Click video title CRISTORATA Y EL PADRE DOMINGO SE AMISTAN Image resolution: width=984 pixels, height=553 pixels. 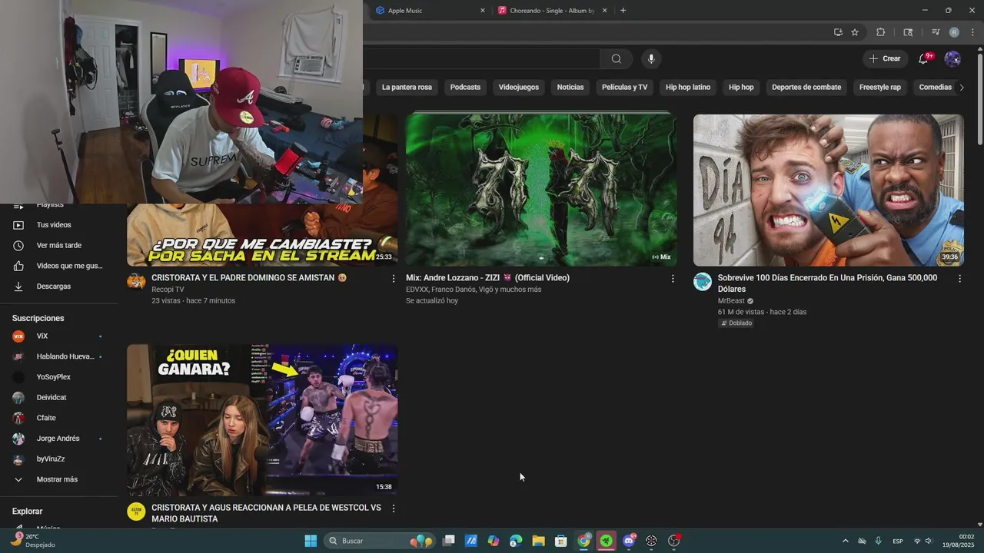[249, 278]
